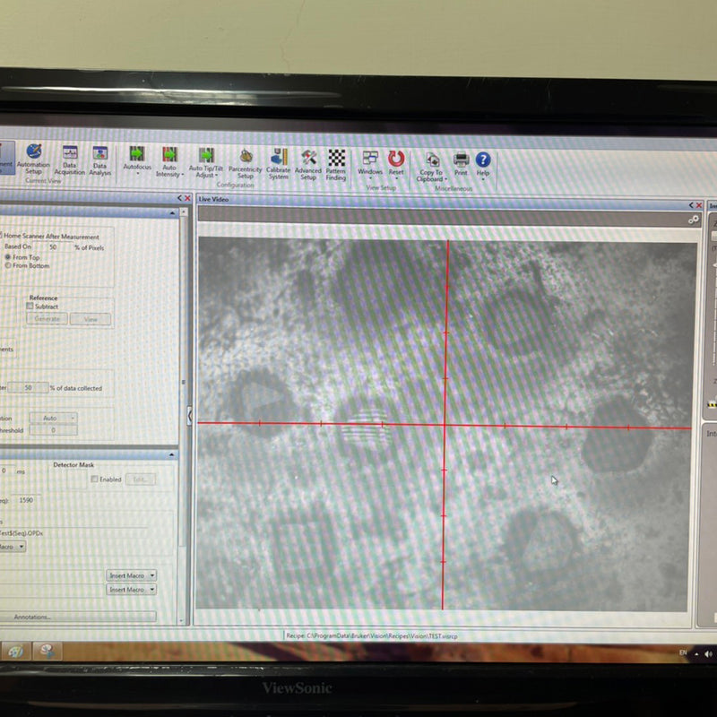Expand the Auto Intensity dropdown arrow
This screenshot has width=717, height=717.
(183, 175)
